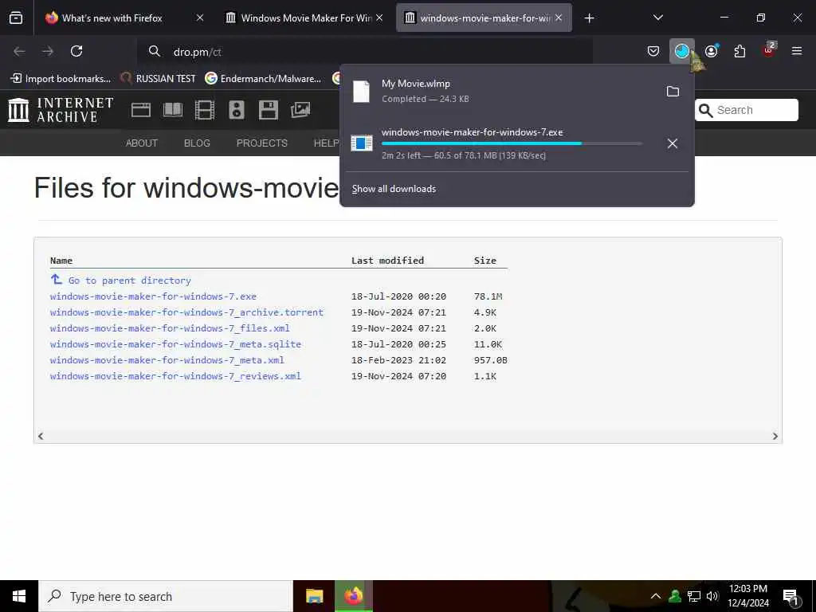Open the _archive.torrent file link
The image size is (816, 612).
click(x=186, y=312)
